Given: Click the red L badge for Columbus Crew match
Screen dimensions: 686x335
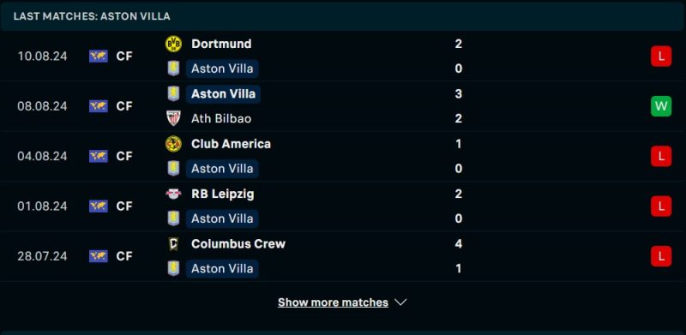Looking at the screenshot, I should (x=661, y=256).
